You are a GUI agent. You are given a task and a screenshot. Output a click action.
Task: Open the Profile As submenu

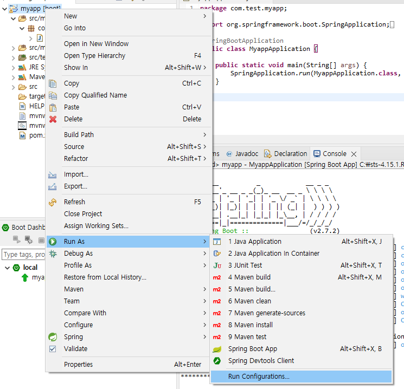click(x=129, y=265)
